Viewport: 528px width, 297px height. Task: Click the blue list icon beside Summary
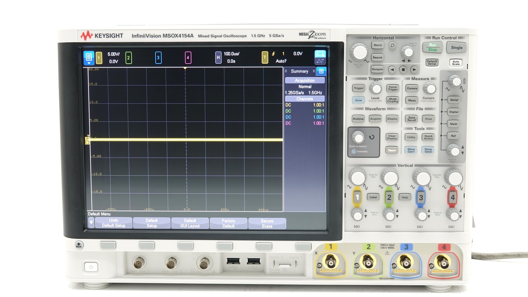[321, 71]
